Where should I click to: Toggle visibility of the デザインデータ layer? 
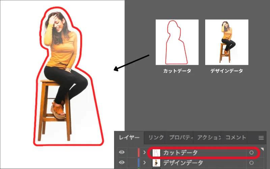pos(122,163)
